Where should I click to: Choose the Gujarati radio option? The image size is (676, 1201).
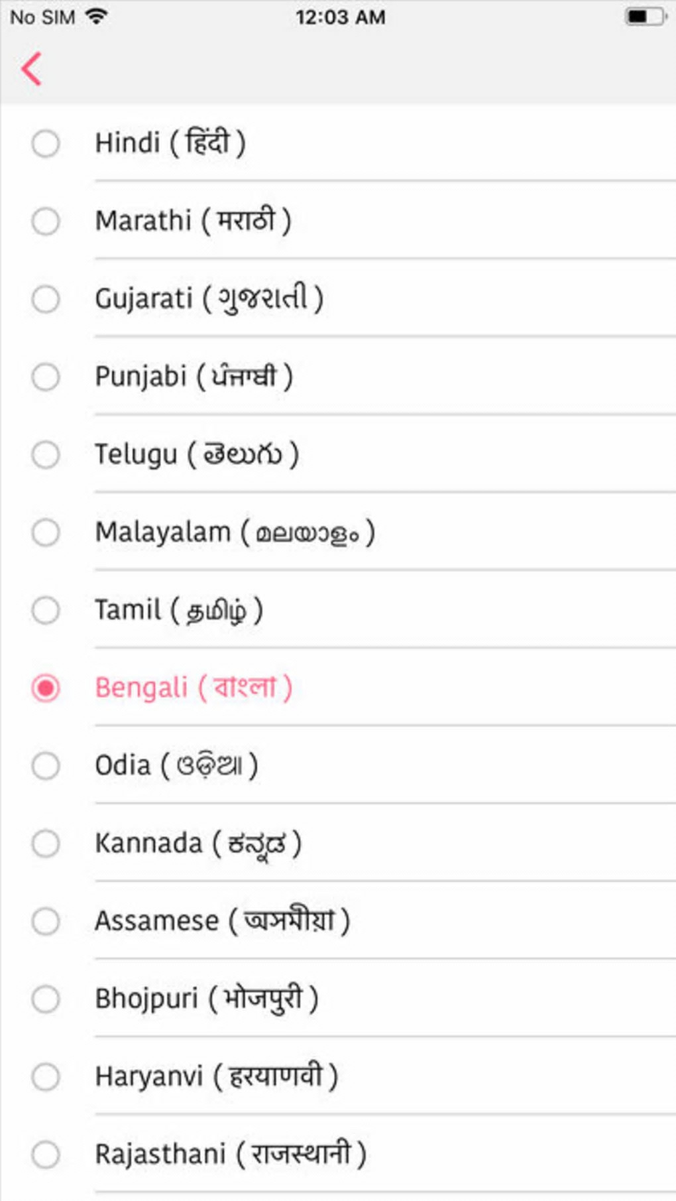[x=46, y=299]
